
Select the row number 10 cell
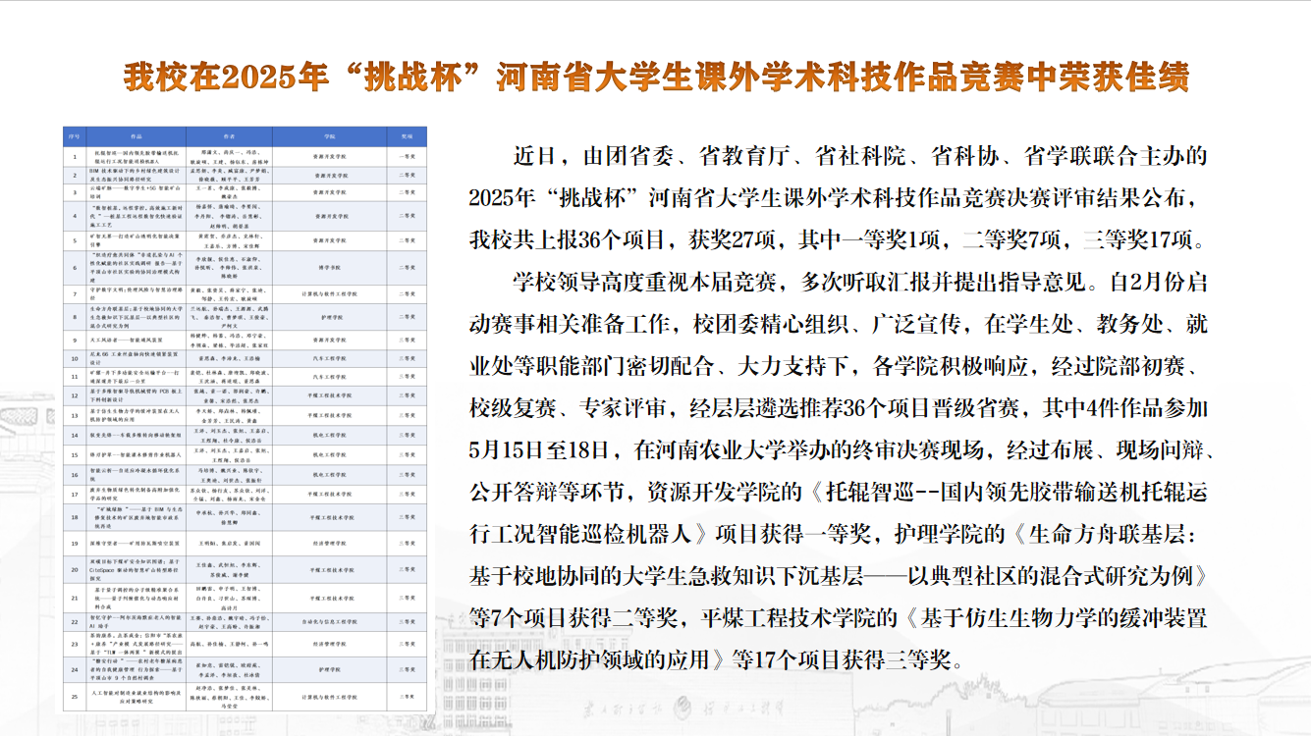(75, 359)
